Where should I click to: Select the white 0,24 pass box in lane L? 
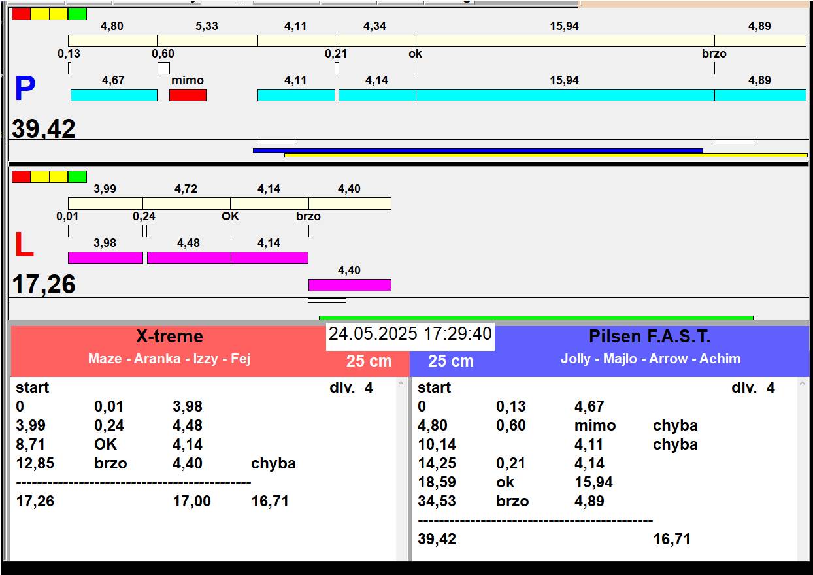pyautogui.click(x=144, y=231)
